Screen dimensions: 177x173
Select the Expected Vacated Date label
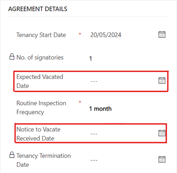click(x=40, y=81)
